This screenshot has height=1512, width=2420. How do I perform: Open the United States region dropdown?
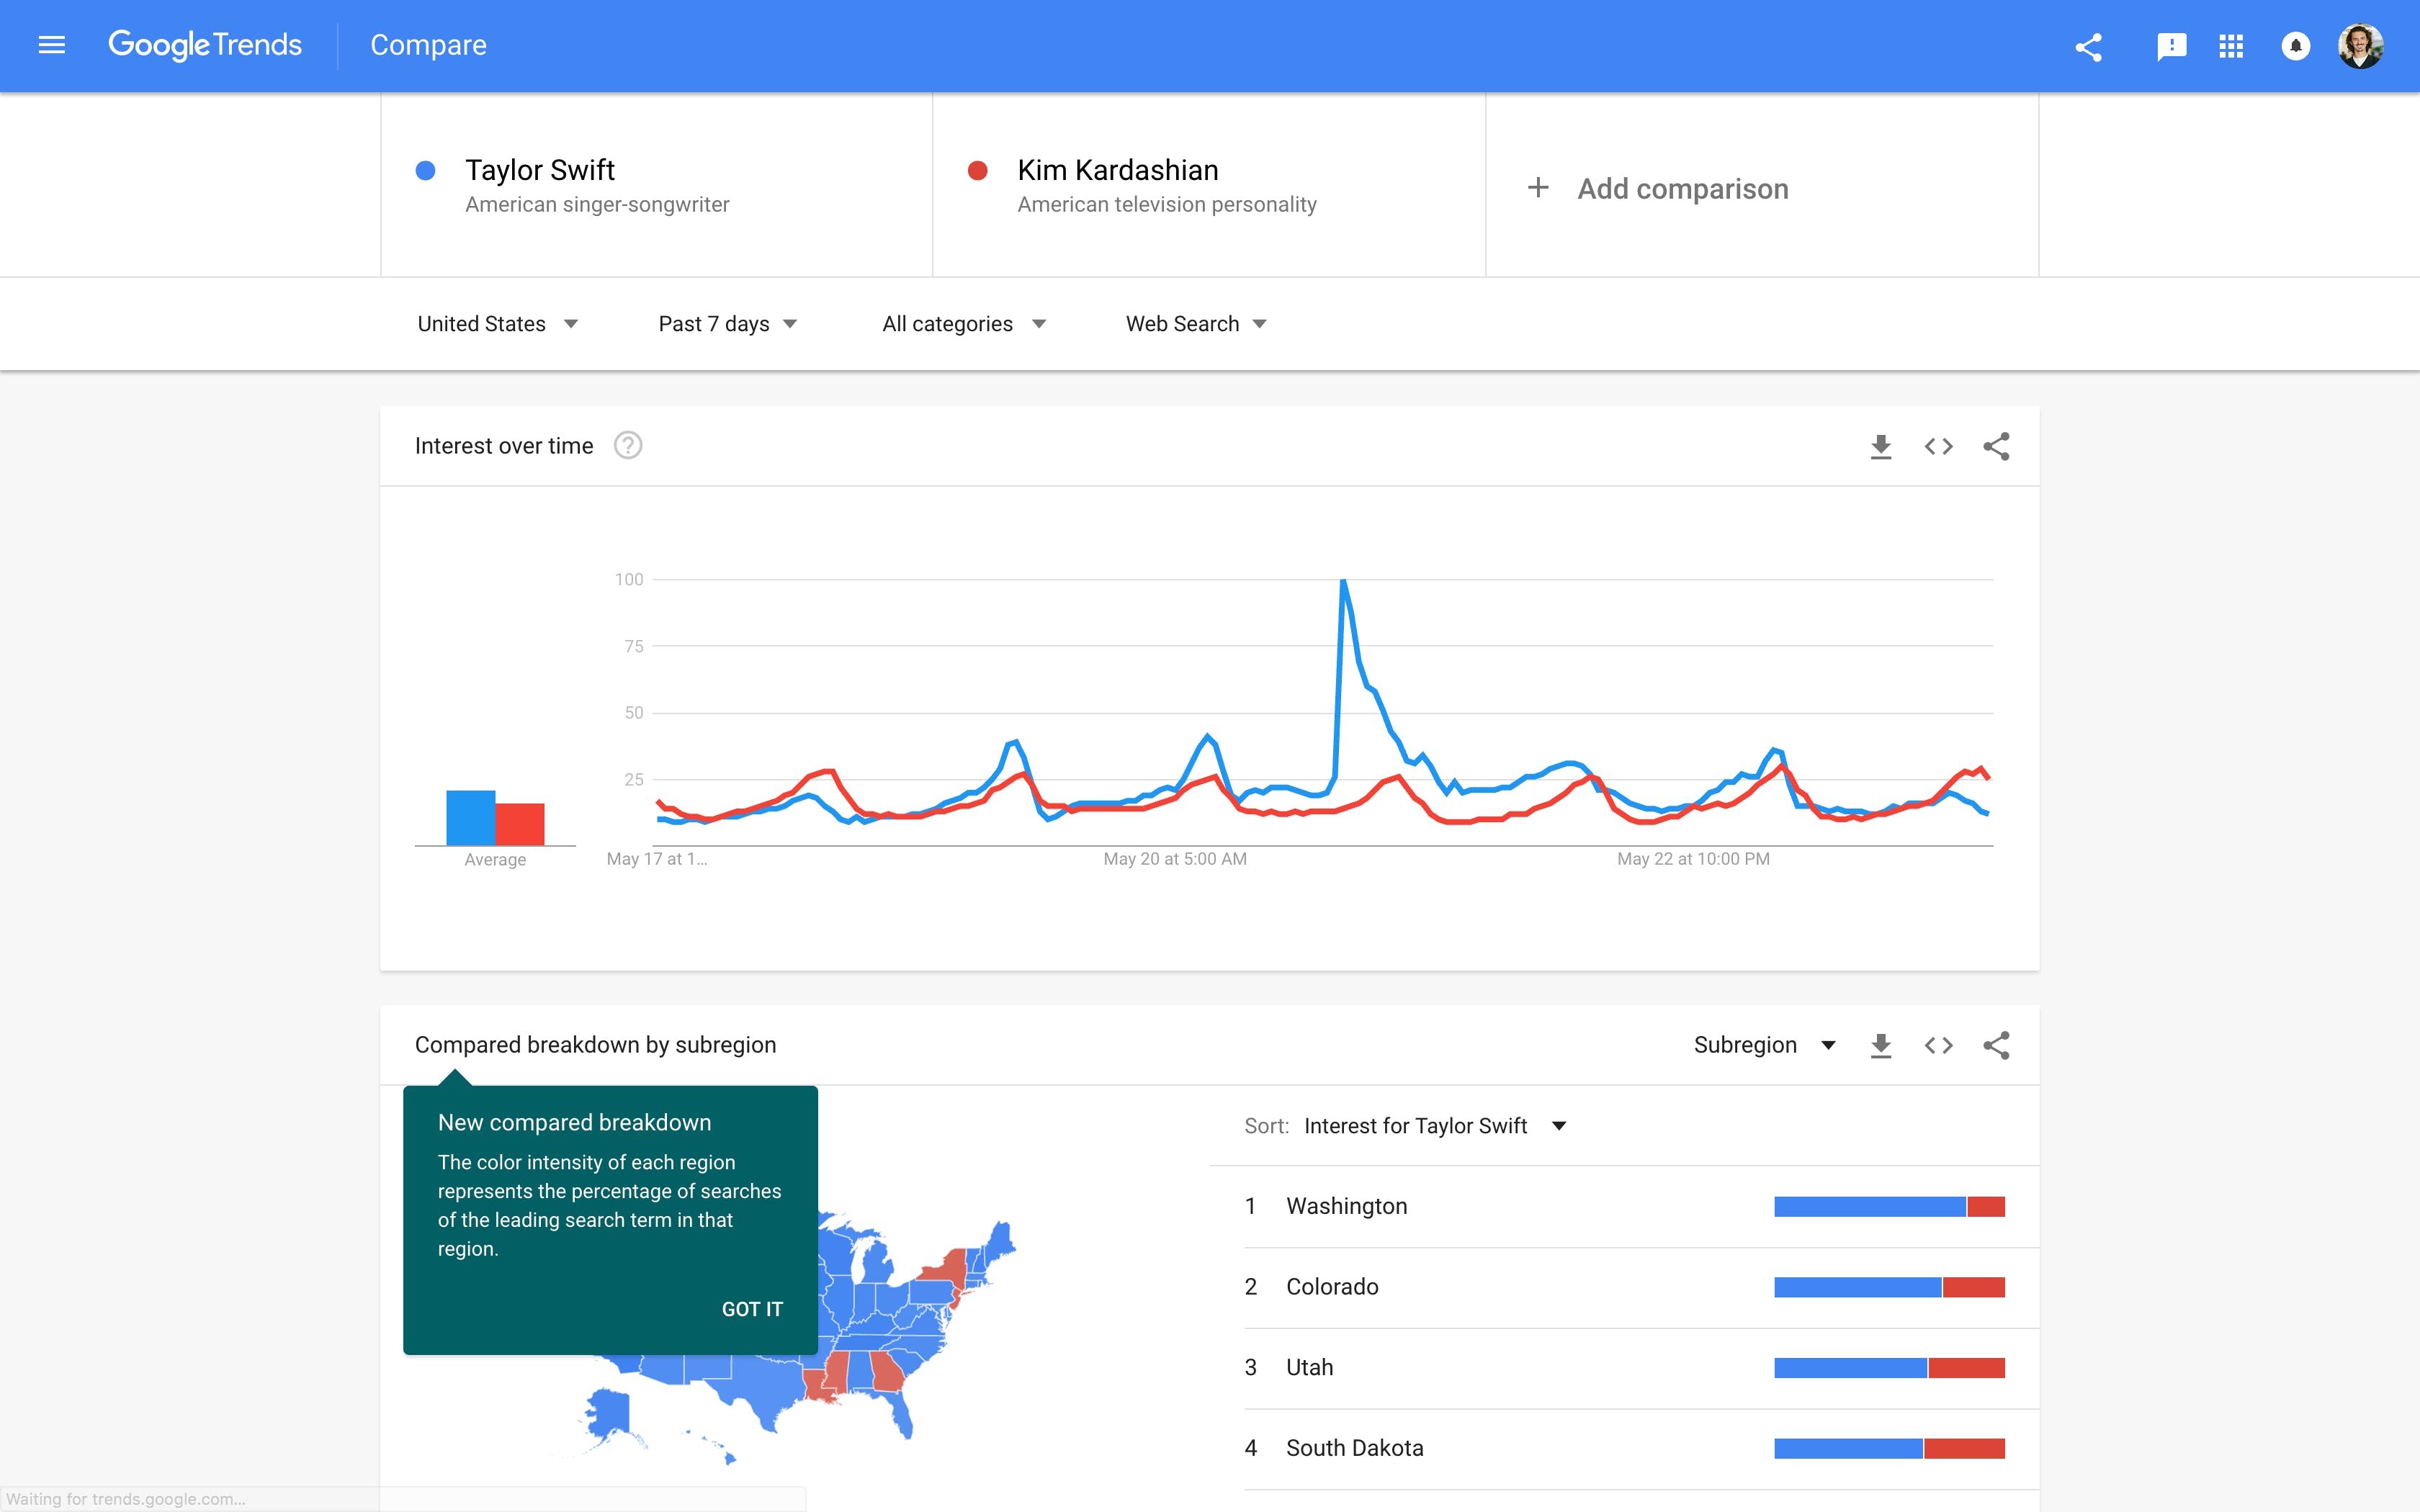click(497, 324)
